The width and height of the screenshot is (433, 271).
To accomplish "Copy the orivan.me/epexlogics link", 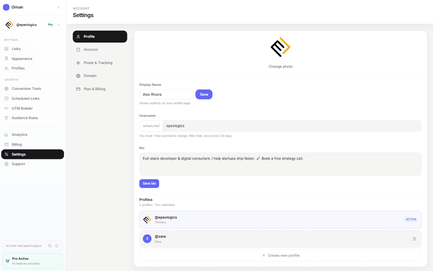I will click(x=50, y=246).
